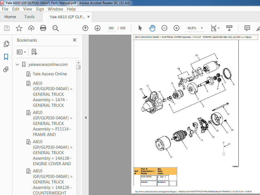This screenshot has height=195, width=260.
Task: Open the Window menu
Action: pos(55,9)
